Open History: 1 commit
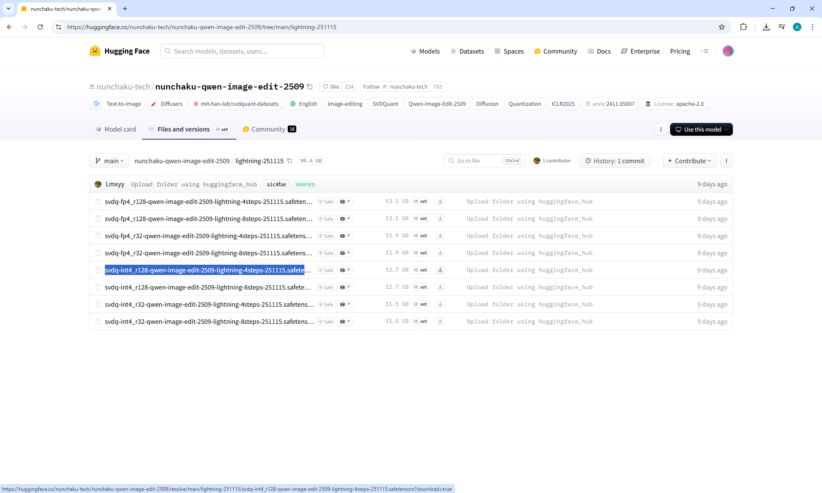The height and width of the screenshot is (493, 822). tap(614, 161)
